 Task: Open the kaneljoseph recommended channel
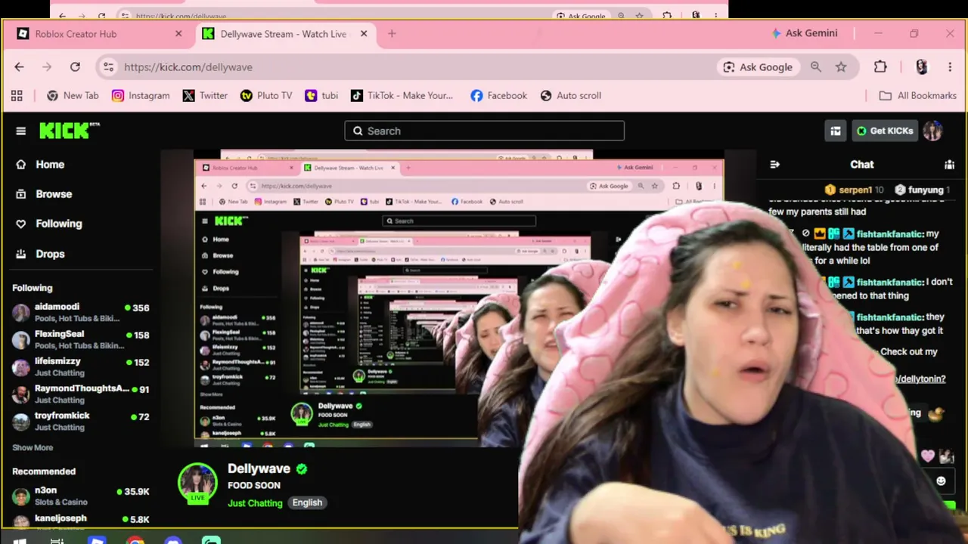pos(81,520)
